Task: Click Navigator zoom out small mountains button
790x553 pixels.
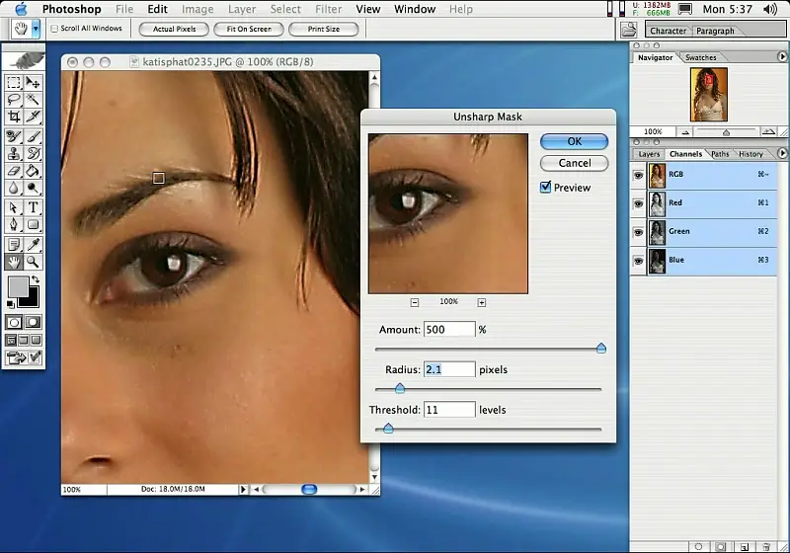Action: pos(685,132)
